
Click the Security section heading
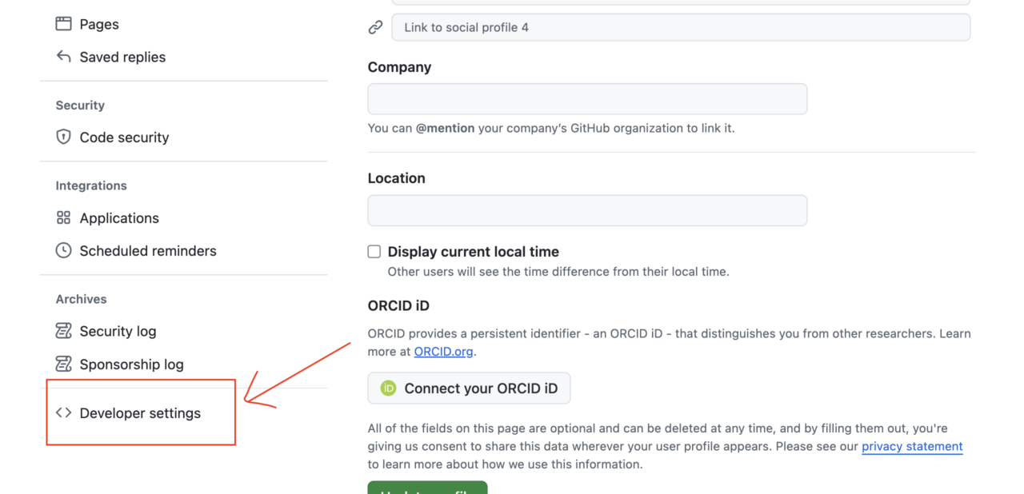point(80,106)
